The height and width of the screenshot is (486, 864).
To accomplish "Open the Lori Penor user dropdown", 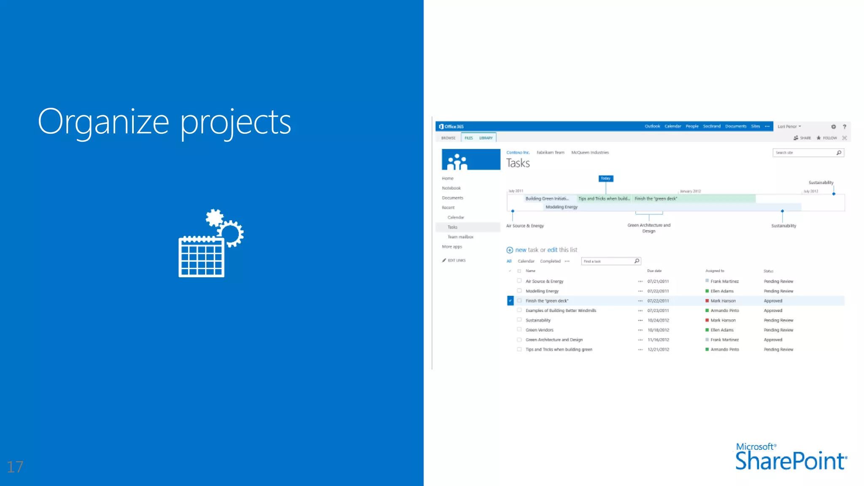I will coord(789,127).
